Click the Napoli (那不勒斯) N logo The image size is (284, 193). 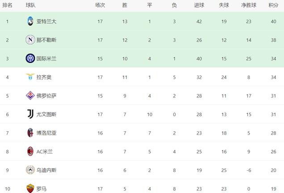pyautogui.click(x=30, y=40)
